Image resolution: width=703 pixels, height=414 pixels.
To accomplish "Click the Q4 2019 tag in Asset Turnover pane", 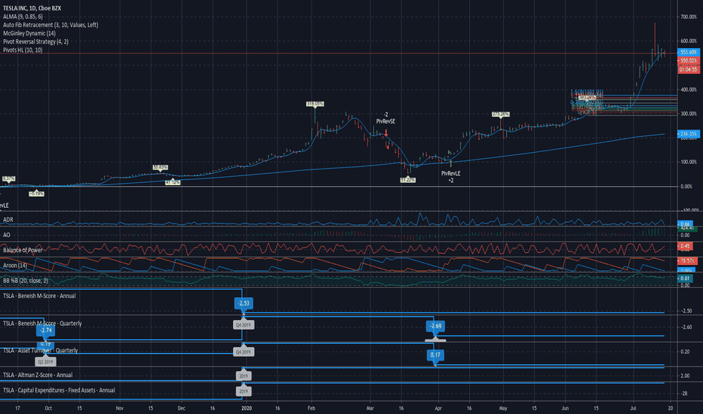I will coord(244,352).
